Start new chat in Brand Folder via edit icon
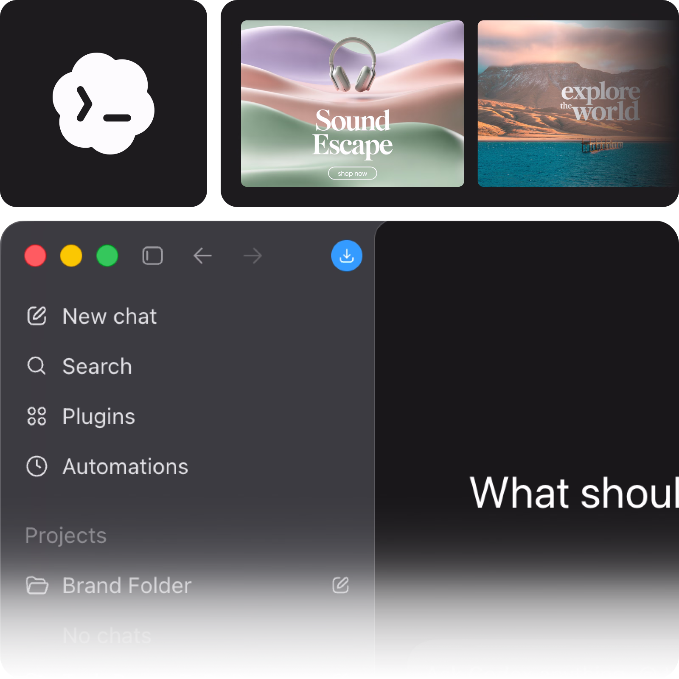The height and width of the screenshot is (679, 679). point(340,585)
